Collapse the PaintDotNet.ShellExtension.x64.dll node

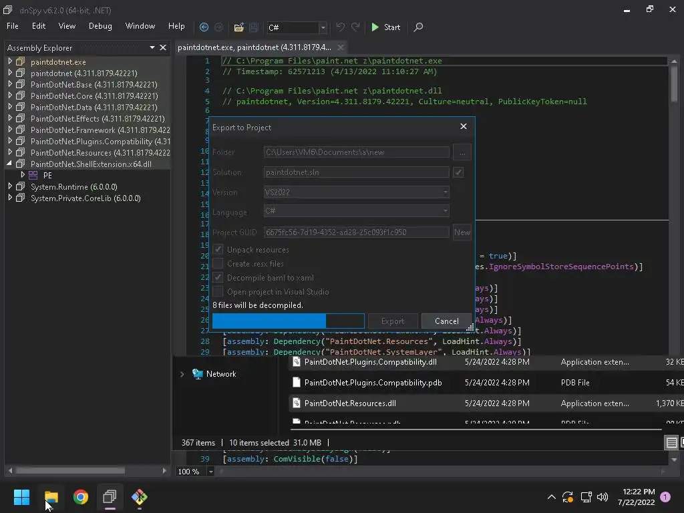coord(9,164)
